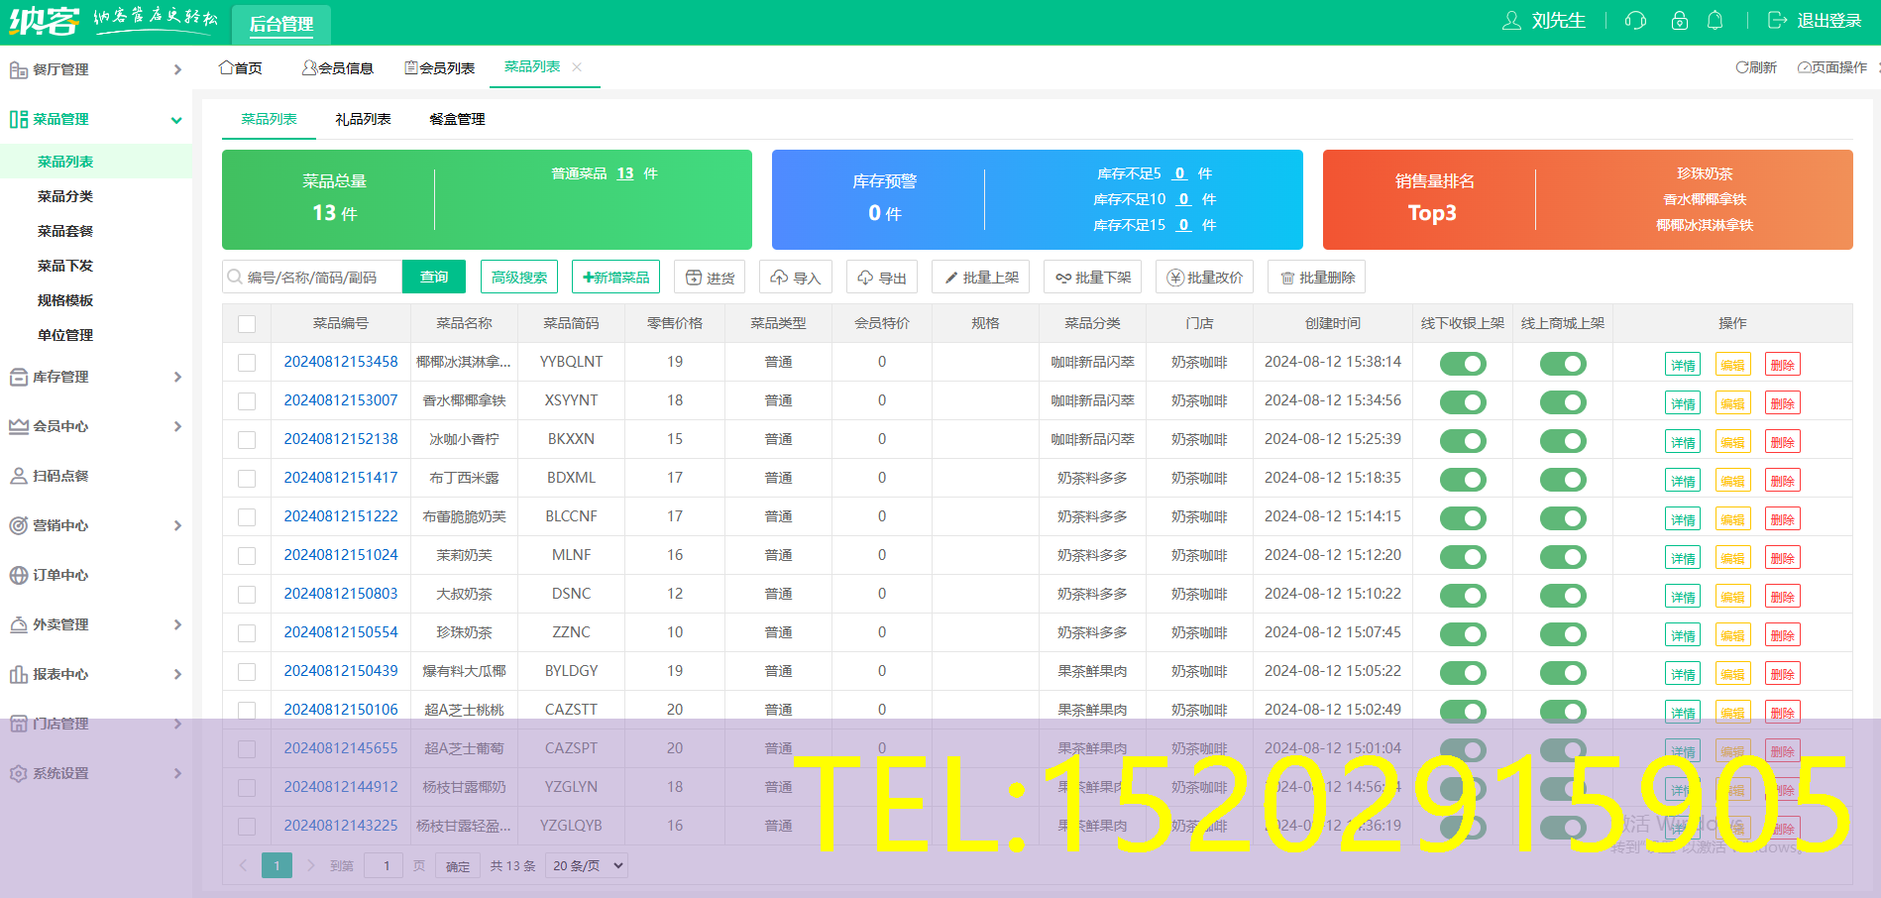
Task: Click the 进货 purchase icon button
Action: pos(694,278)
